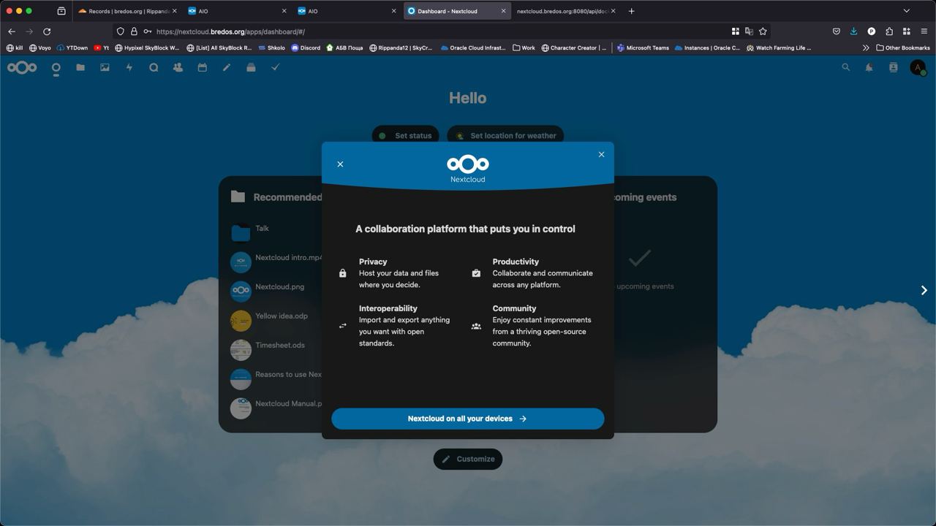Open the Talk app icon
The image size is (936, 526).
tap(154, 67)
